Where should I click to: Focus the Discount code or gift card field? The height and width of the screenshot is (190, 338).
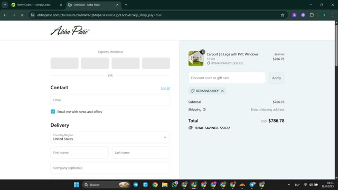[x=227, y=78]
